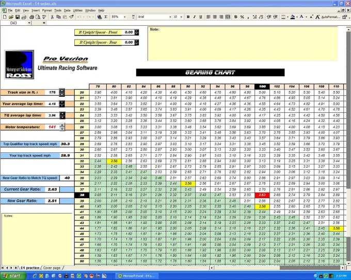Click the formula bar equals button
Viewport: 351px width, 280px height.
point(44,23)
